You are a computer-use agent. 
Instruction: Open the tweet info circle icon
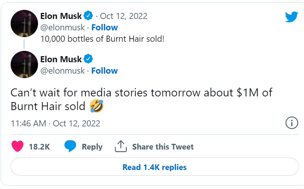[x=291, y=123]
